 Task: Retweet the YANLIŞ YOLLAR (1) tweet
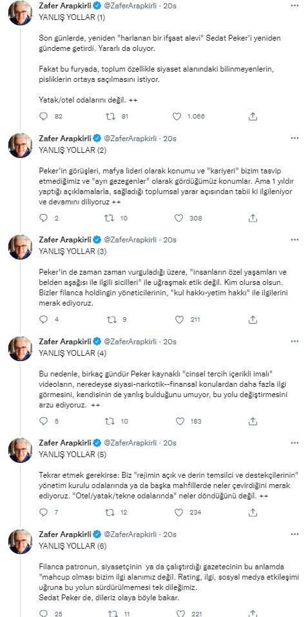111,117
